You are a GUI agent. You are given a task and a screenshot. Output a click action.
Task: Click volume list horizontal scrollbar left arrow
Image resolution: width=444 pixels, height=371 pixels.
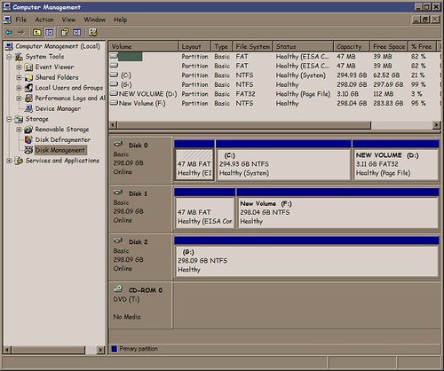coord(114,125)
